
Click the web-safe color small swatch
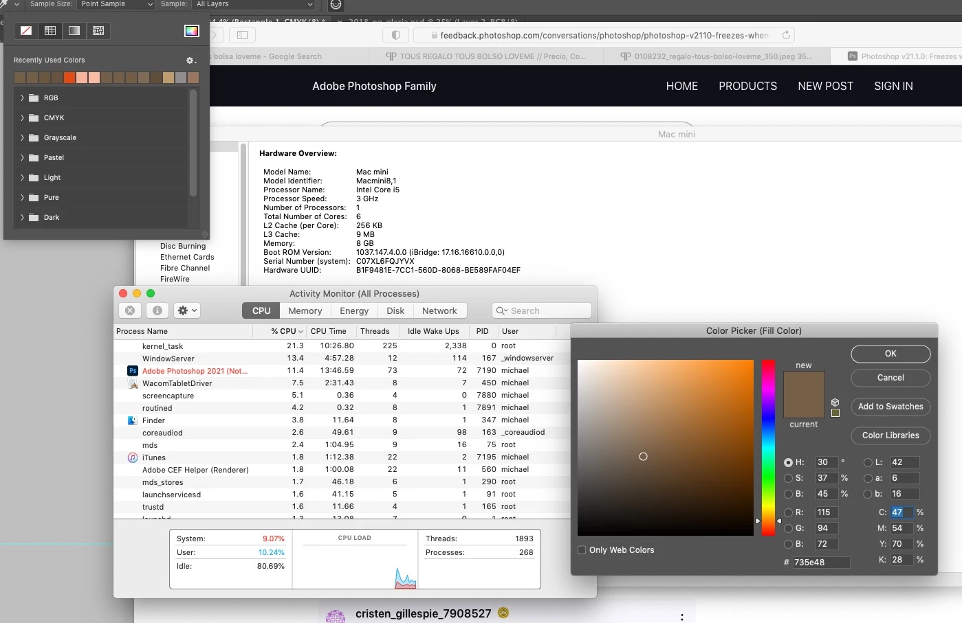pos(835,413)
